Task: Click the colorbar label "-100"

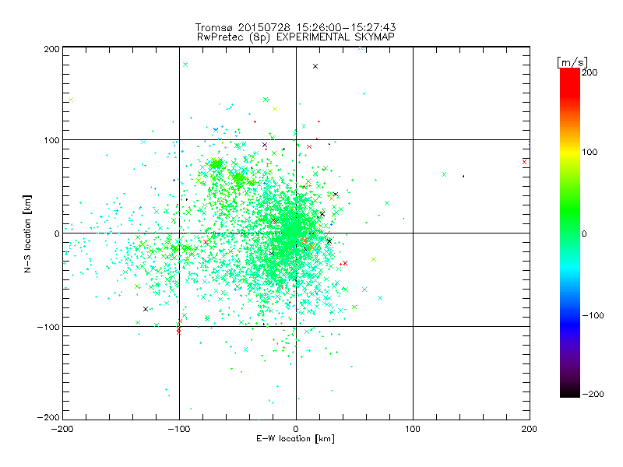Action: [593, 315]
